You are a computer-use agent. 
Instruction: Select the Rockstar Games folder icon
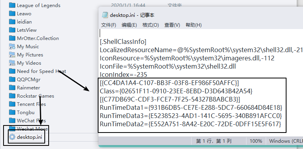click(12, 96)
